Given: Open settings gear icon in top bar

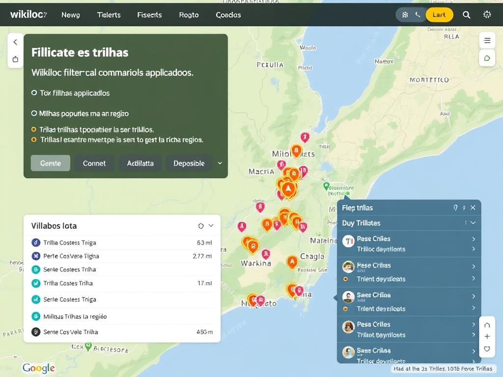Looking at the screenshot, I should [x=487, y=15].
